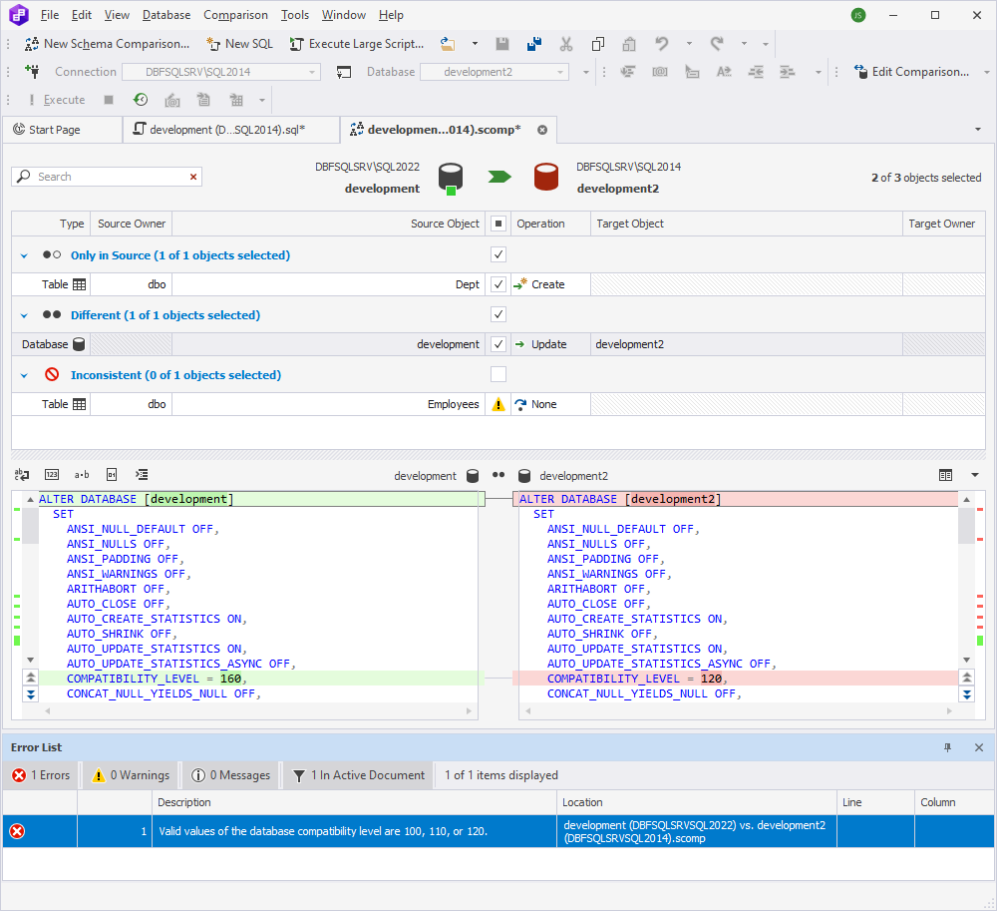Viewport: 997px width, 911px height.
Task: Open the Comparison menu
Action: (235, 15)
